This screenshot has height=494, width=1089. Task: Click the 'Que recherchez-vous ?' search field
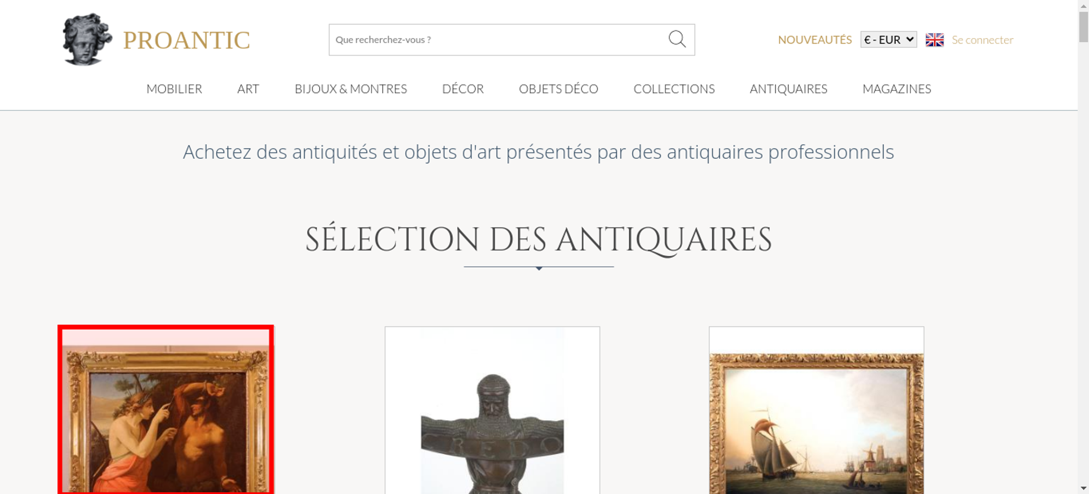tap(498, 40)
